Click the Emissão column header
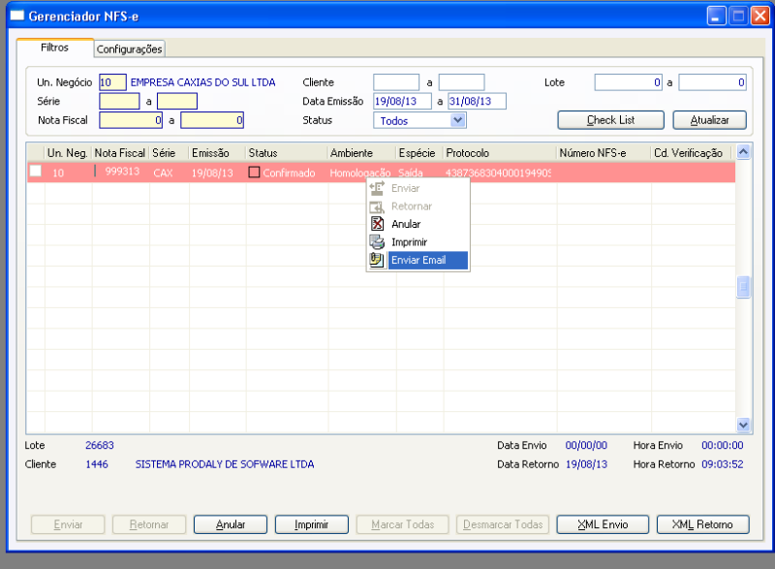The height and width of the screenshot is (569, 775). pos(217,153)
